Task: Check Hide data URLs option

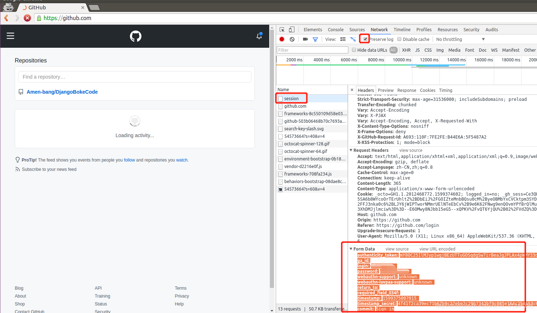Action: tap(354, 50)
